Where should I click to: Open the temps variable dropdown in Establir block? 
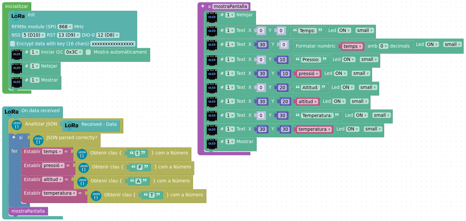pyautogui.click(x=53, y=151)
